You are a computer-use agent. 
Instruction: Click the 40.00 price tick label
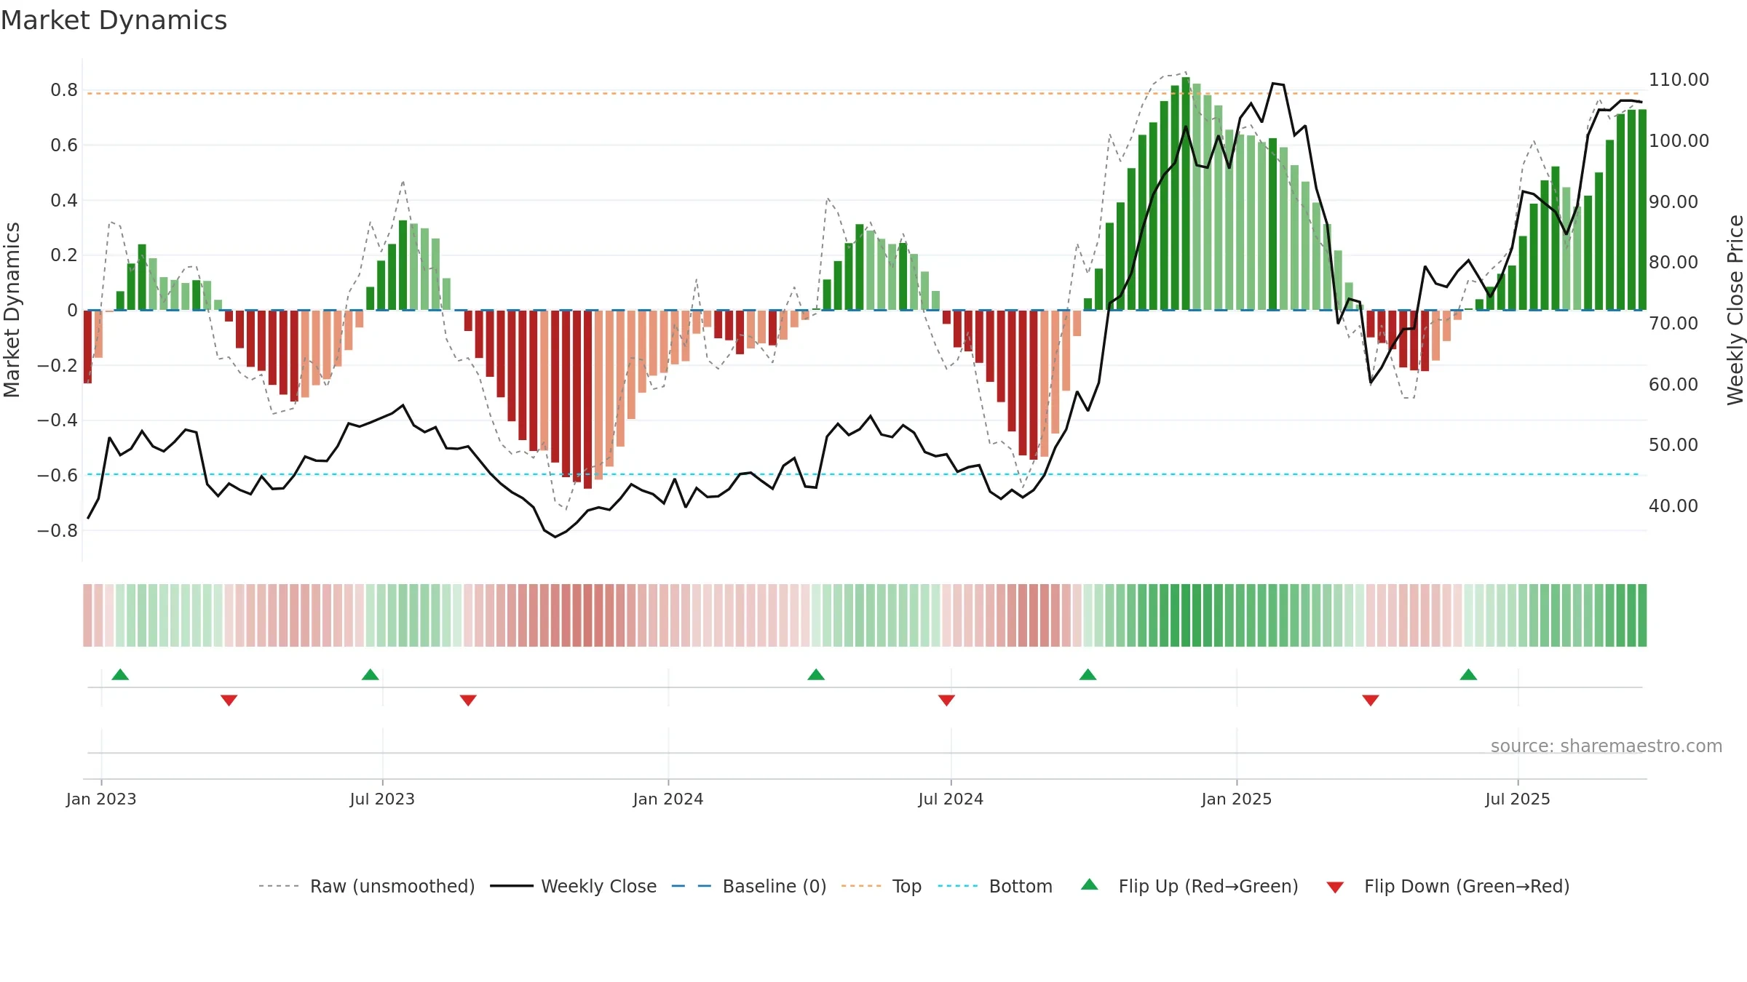[1673, 506]
